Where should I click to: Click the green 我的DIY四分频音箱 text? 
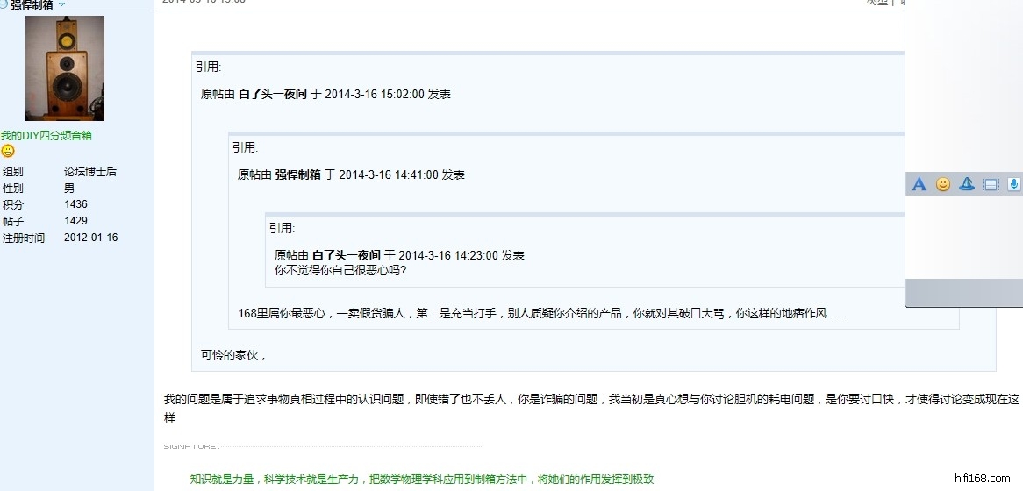(46, 136)
